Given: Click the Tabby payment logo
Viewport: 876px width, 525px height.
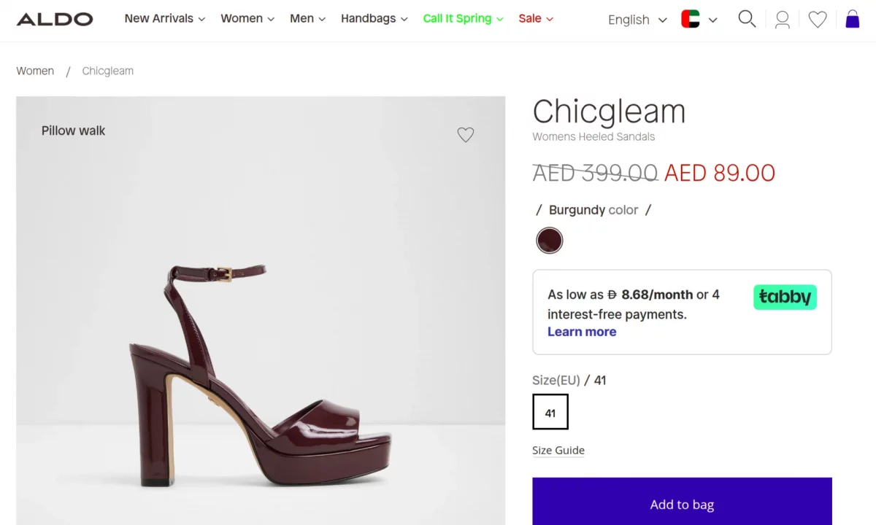Looking at the screenshot, I should point(784,297).
